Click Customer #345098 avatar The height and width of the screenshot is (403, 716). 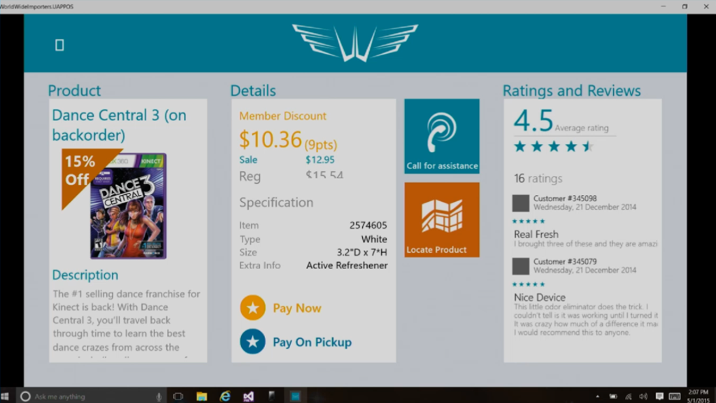pos(520,203)
